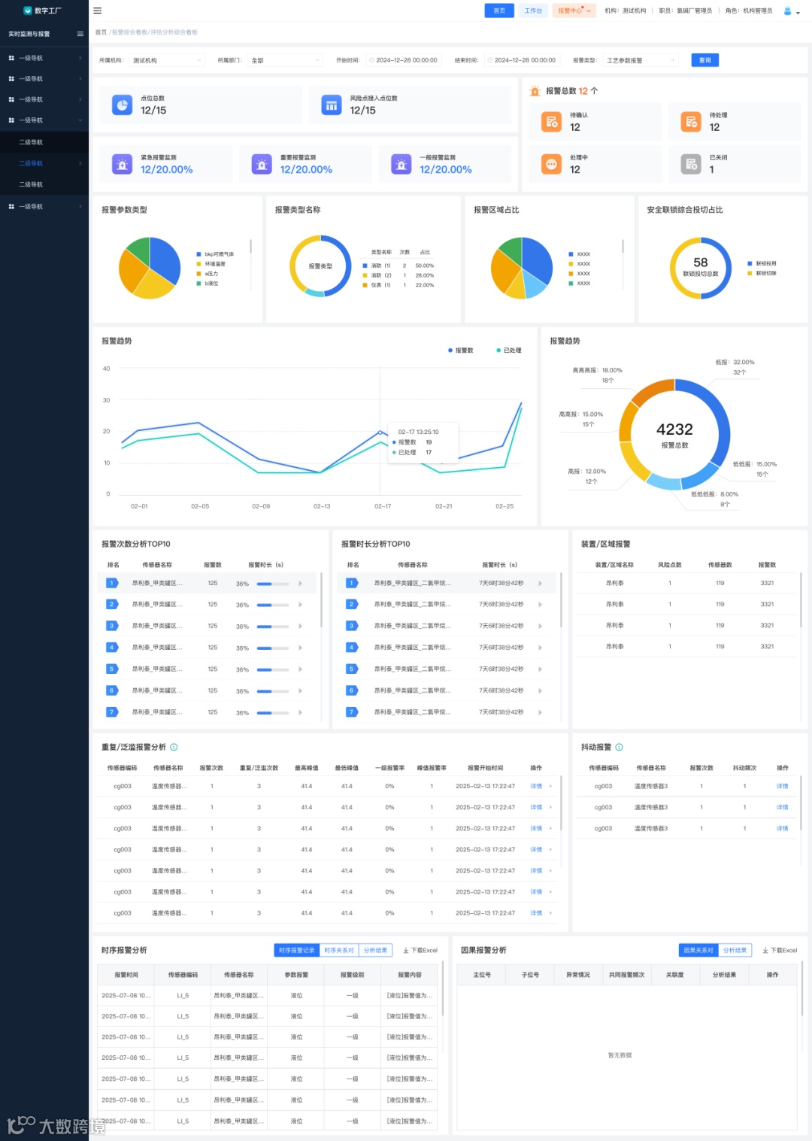Click the 点位总数 pie chart icon
This screenshot has height=1141, width=812.
point(122,105)
